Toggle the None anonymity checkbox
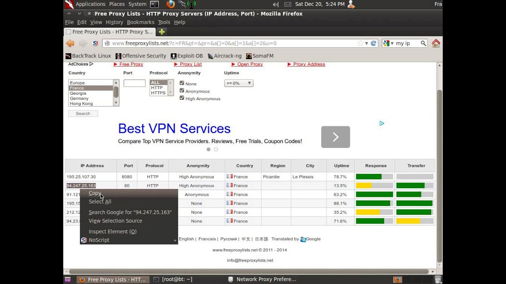Image resolution: width=506 pixels, height=284 pixels. click(182, 83)
